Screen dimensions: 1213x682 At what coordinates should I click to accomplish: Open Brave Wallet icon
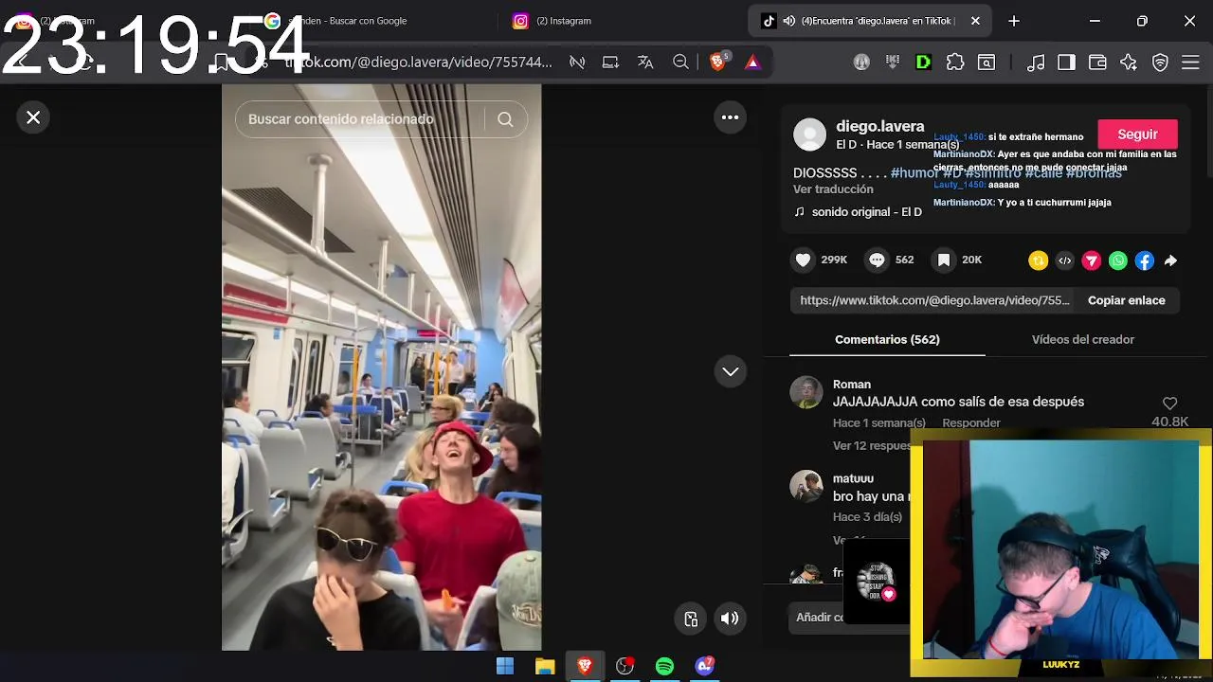coord(1097,63)
